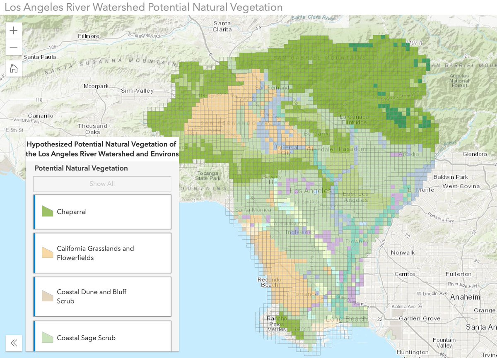Click the Coastal Sage Scrub light-green swatch
497x358 pixels.
[47, 337]
